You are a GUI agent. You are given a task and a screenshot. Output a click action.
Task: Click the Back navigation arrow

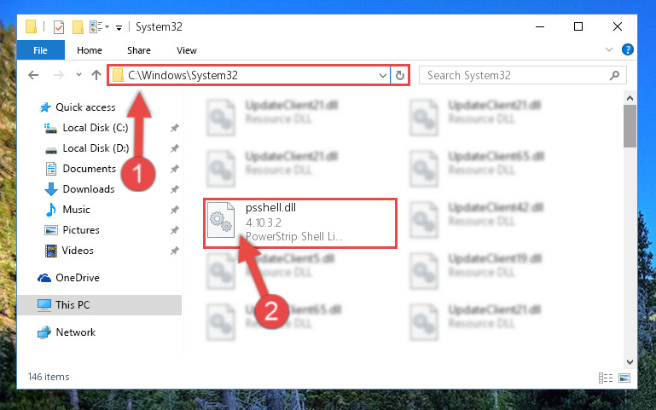(33, 75)
